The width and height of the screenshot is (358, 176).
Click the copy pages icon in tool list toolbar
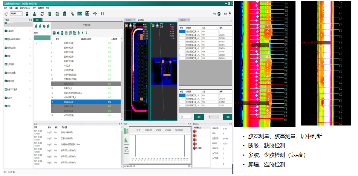click(x=70, y=33)
